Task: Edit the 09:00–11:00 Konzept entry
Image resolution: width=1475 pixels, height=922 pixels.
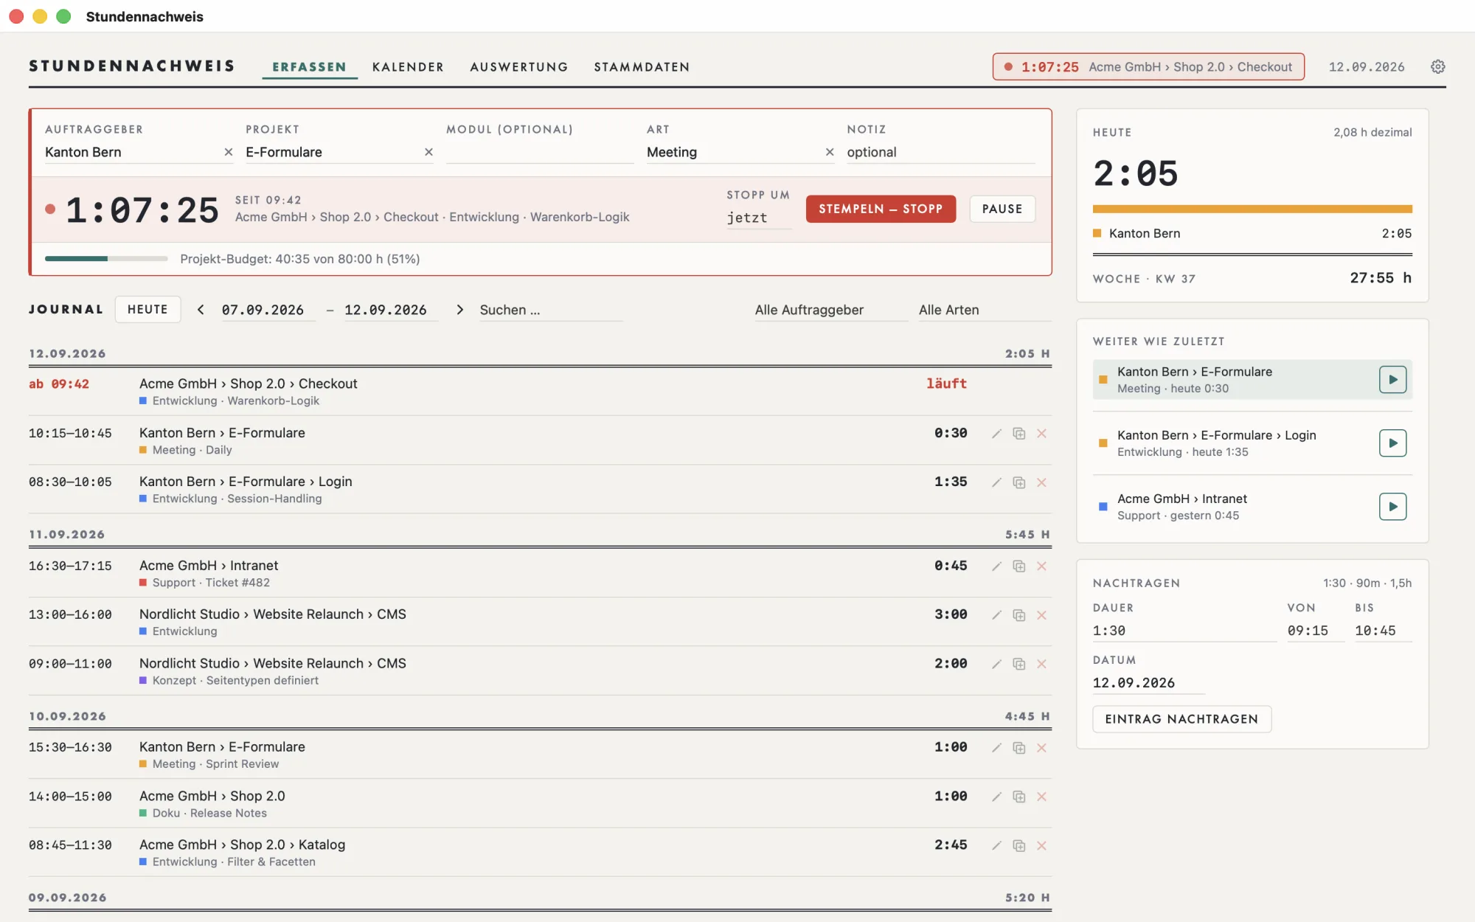Action: coord(996,664)
